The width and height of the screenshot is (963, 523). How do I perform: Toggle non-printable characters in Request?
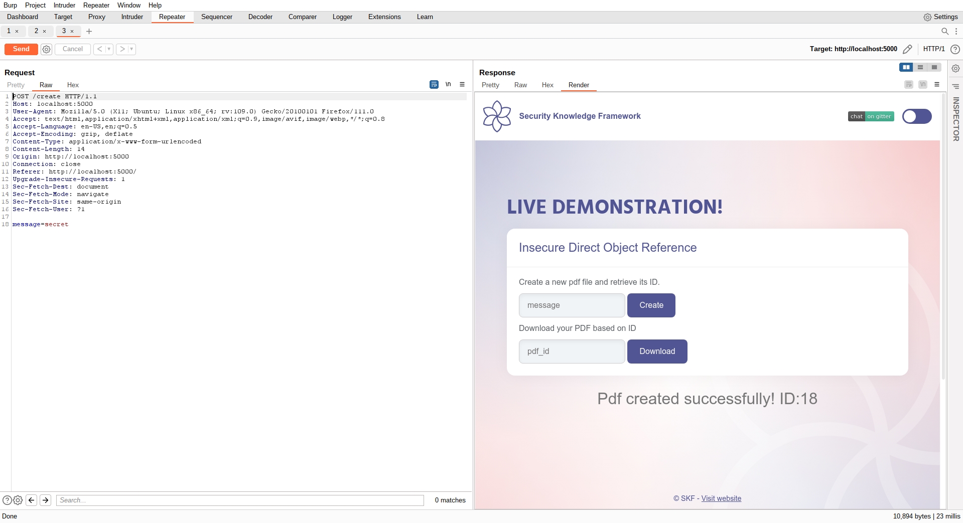click(x=448, y=84)
